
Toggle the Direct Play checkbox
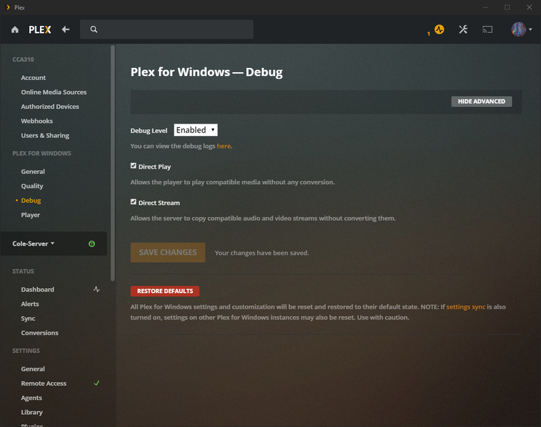pos(133,166)
